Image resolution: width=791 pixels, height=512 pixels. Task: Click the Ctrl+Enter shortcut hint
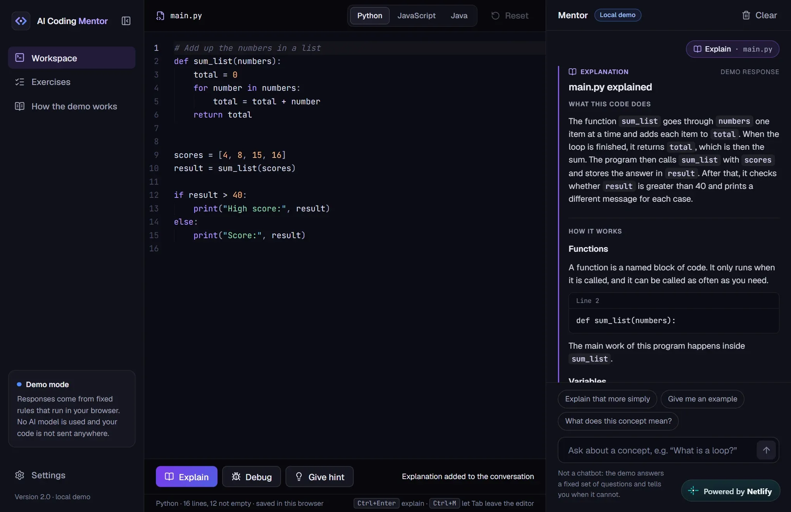[x=376, y=503]
